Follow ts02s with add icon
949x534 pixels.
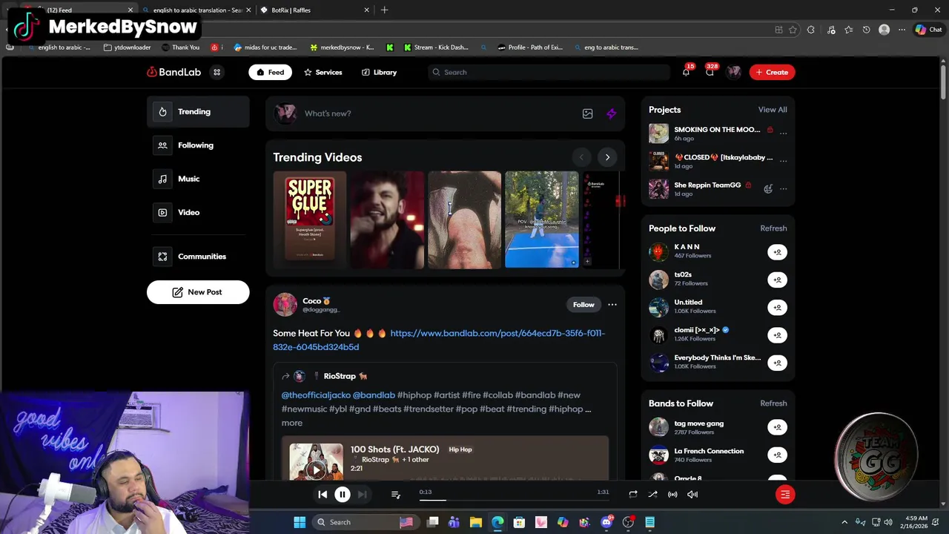[x=777, y=280]
